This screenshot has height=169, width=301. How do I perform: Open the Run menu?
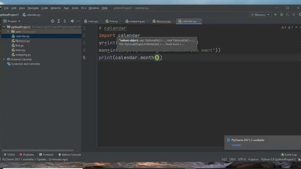point(66,8)
